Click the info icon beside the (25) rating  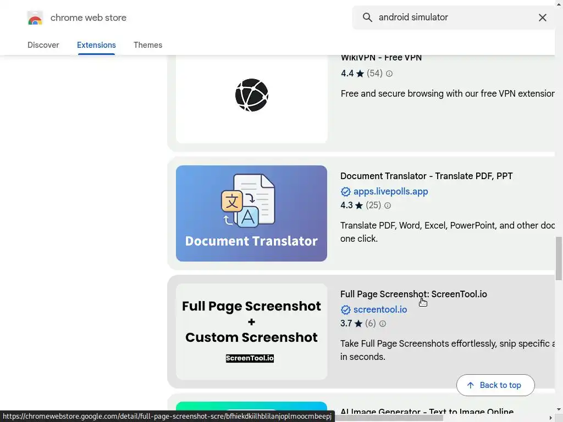pos(388,206)
